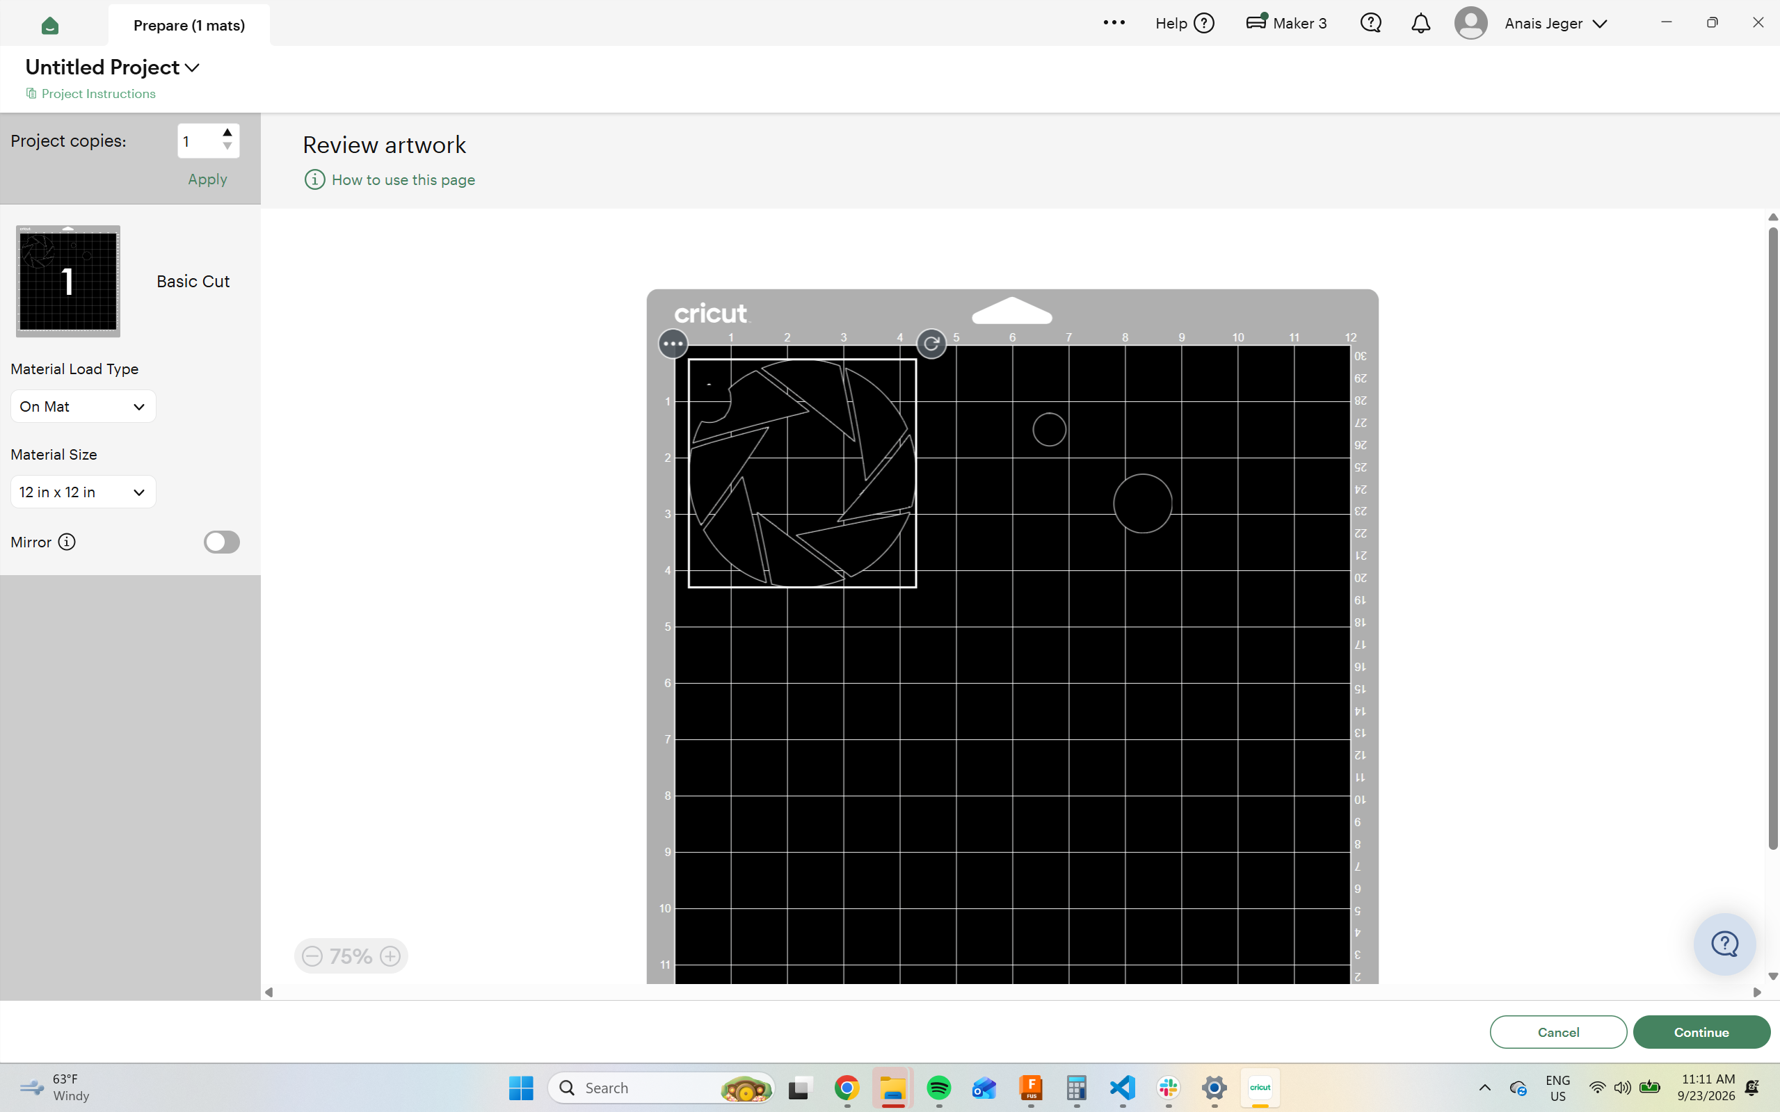Open the Help question mark
Screen dimensions: 1780x1112
(1204, 24)
